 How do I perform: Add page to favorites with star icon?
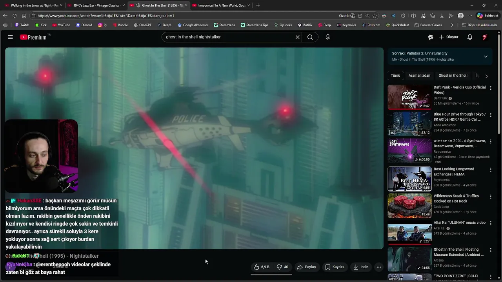click(375, 16)
